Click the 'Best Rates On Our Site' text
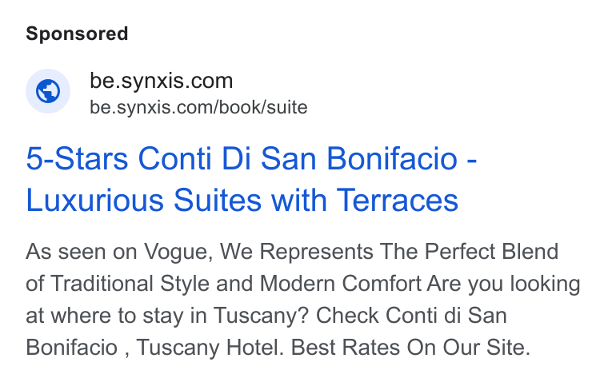 410,347
